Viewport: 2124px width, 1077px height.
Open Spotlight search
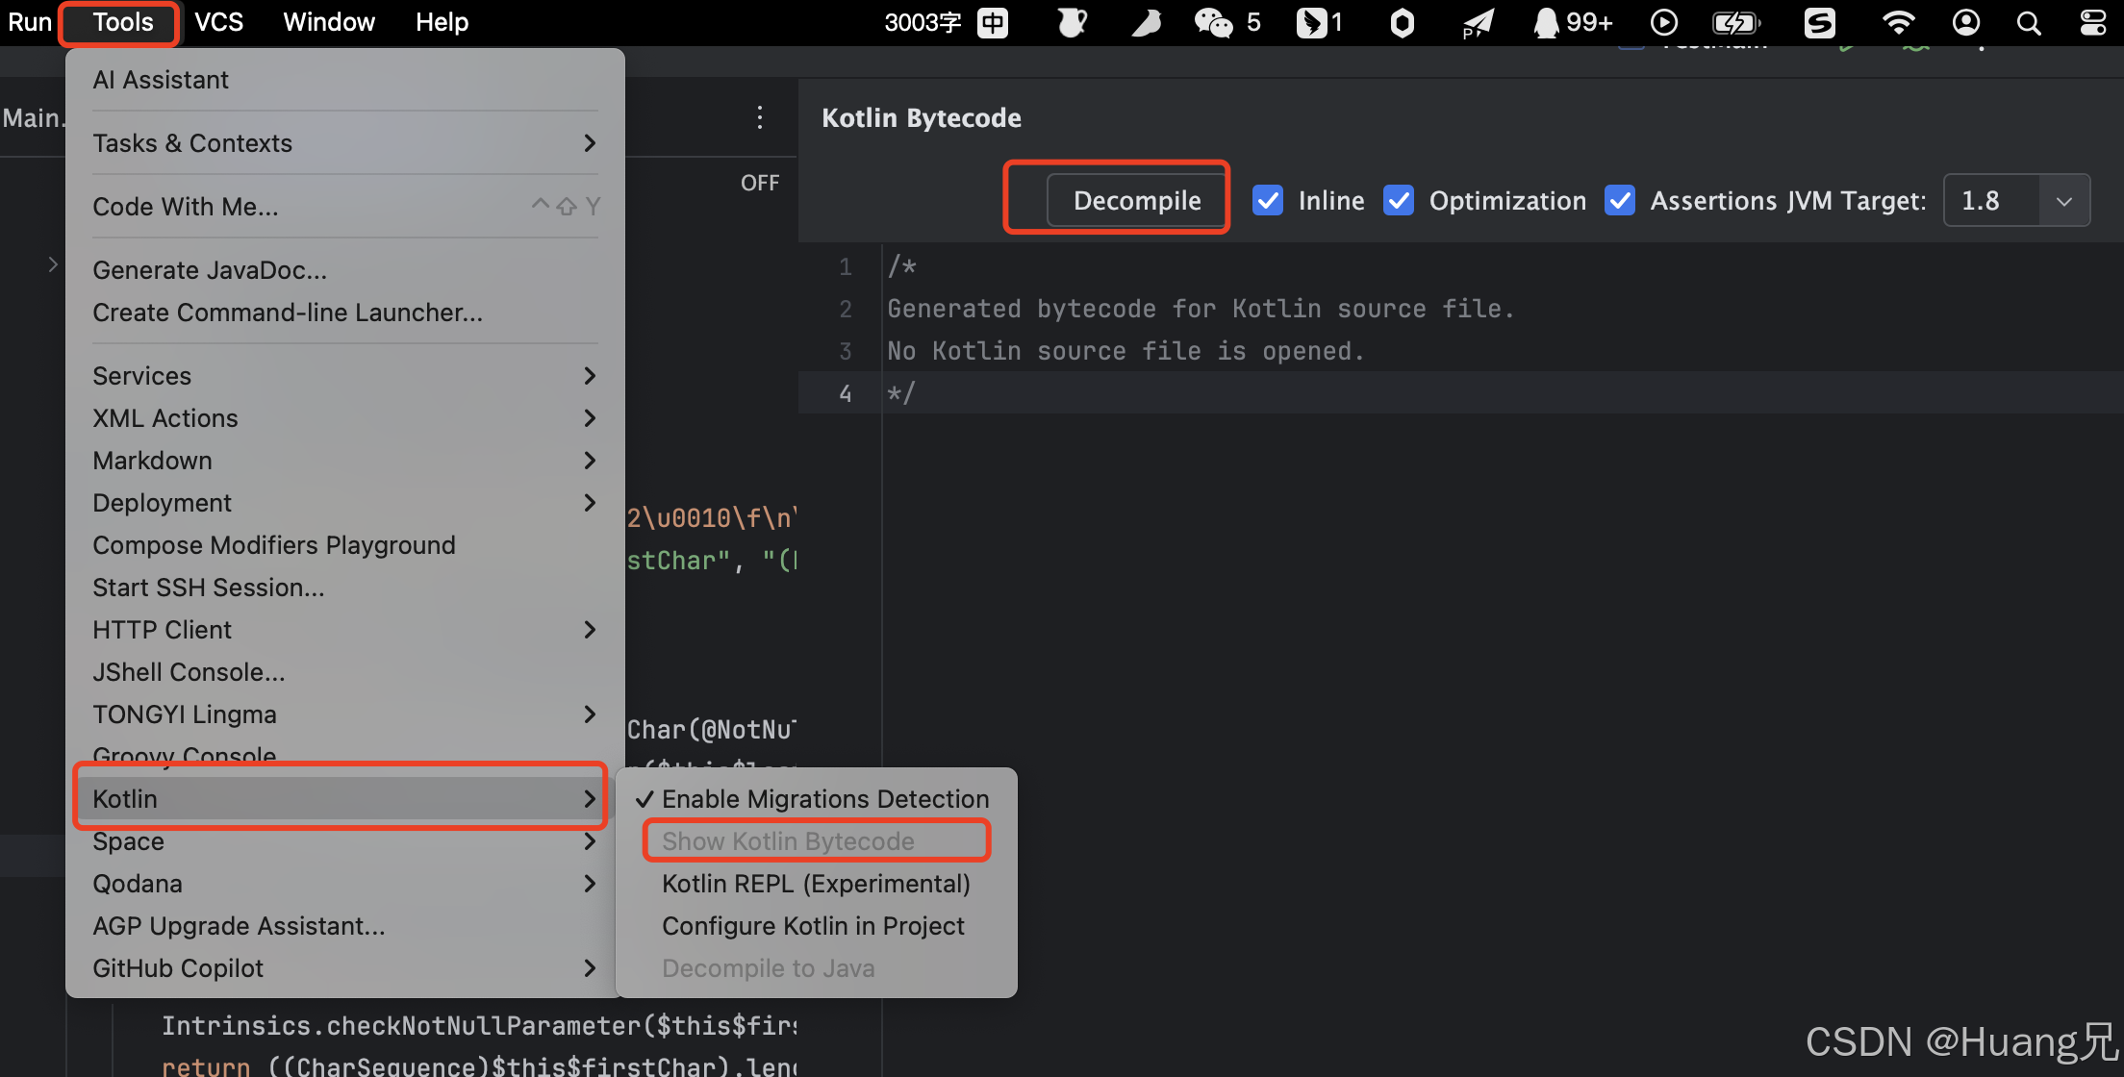tap(2029, 21)
